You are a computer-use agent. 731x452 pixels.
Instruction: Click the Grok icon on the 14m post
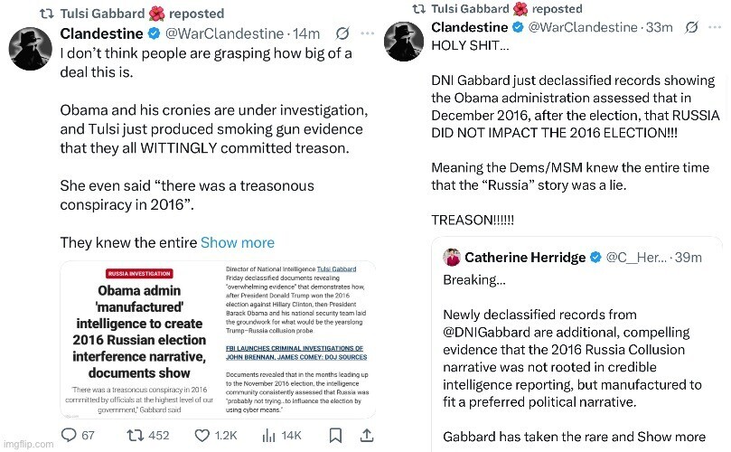[x=343, y=33]
